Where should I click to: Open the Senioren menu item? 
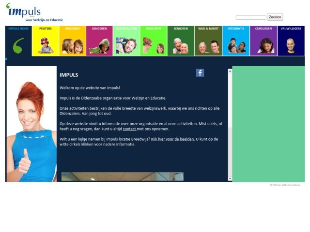point(181,41)
